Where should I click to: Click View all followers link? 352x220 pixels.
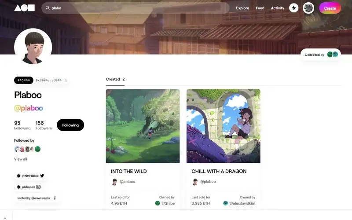click(21, 159)
